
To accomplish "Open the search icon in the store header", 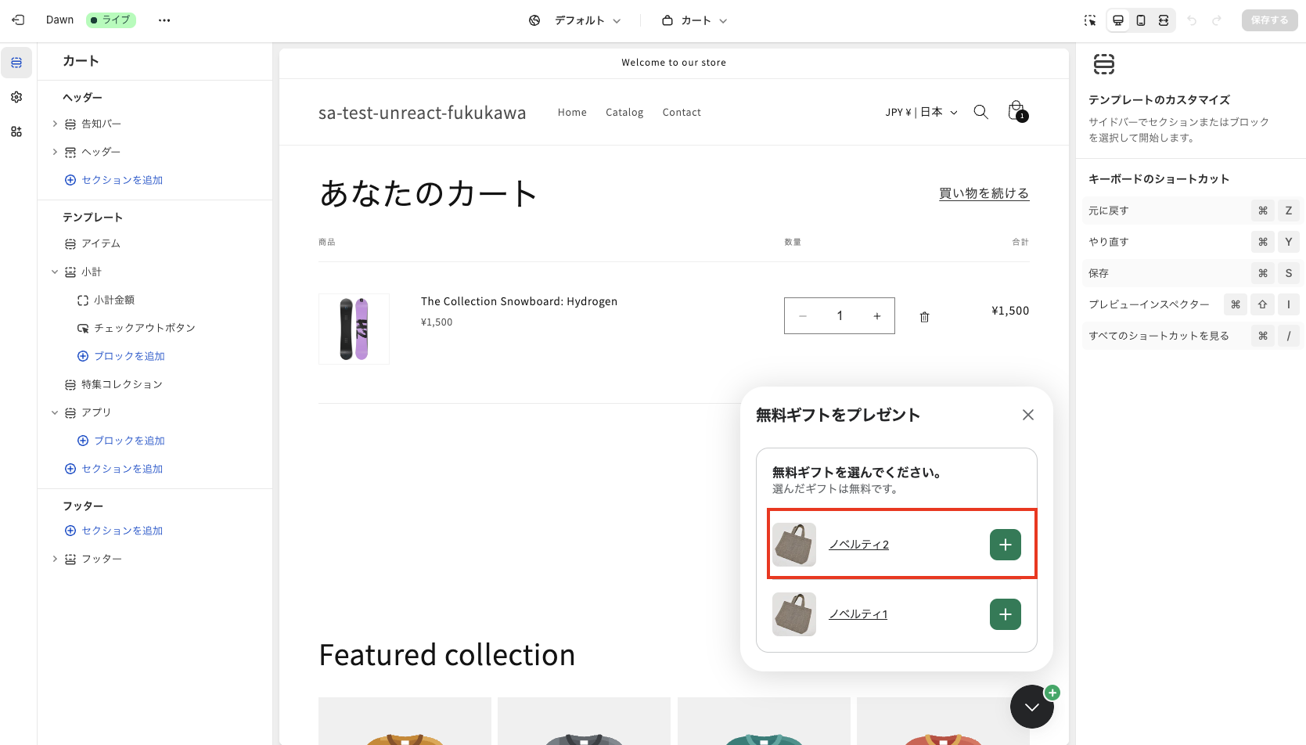I will [x=980, y=112].
